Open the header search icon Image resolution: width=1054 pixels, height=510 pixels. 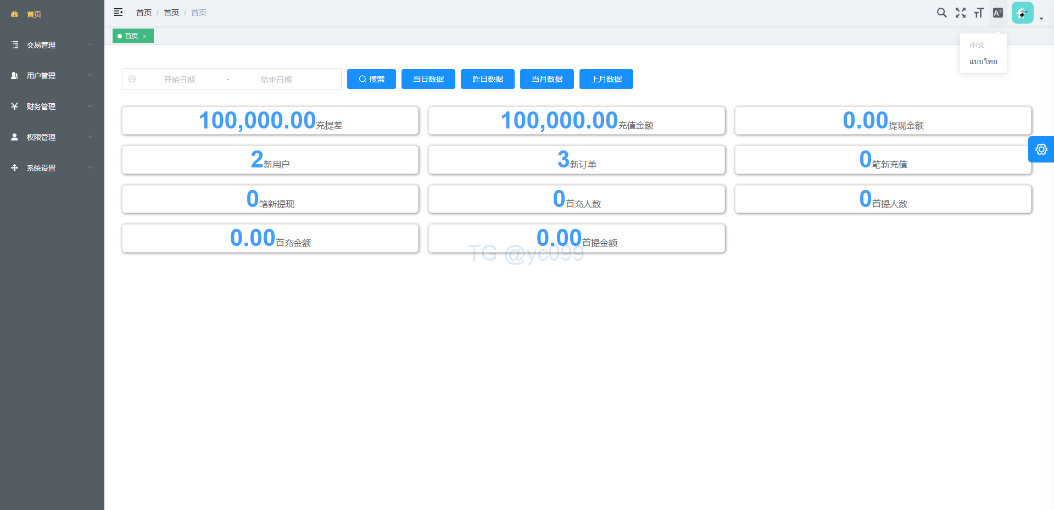pos(941,13)
